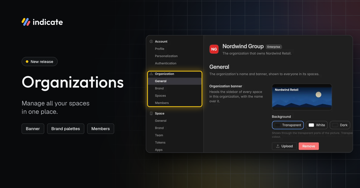Click the Enterprise plan badge
360x188 pixels.
pyautogui.click(x=274, y=47)
